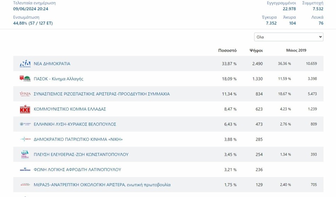
Task: Click the '33,87 %' percentage value
Action: [x=229, y=63]
